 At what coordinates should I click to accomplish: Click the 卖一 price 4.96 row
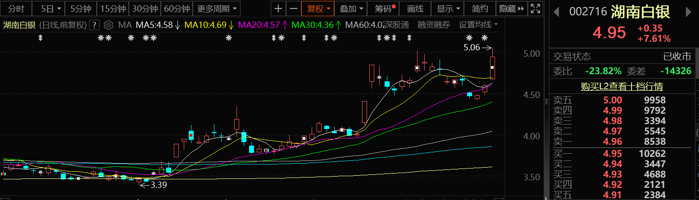pos(622,142)
